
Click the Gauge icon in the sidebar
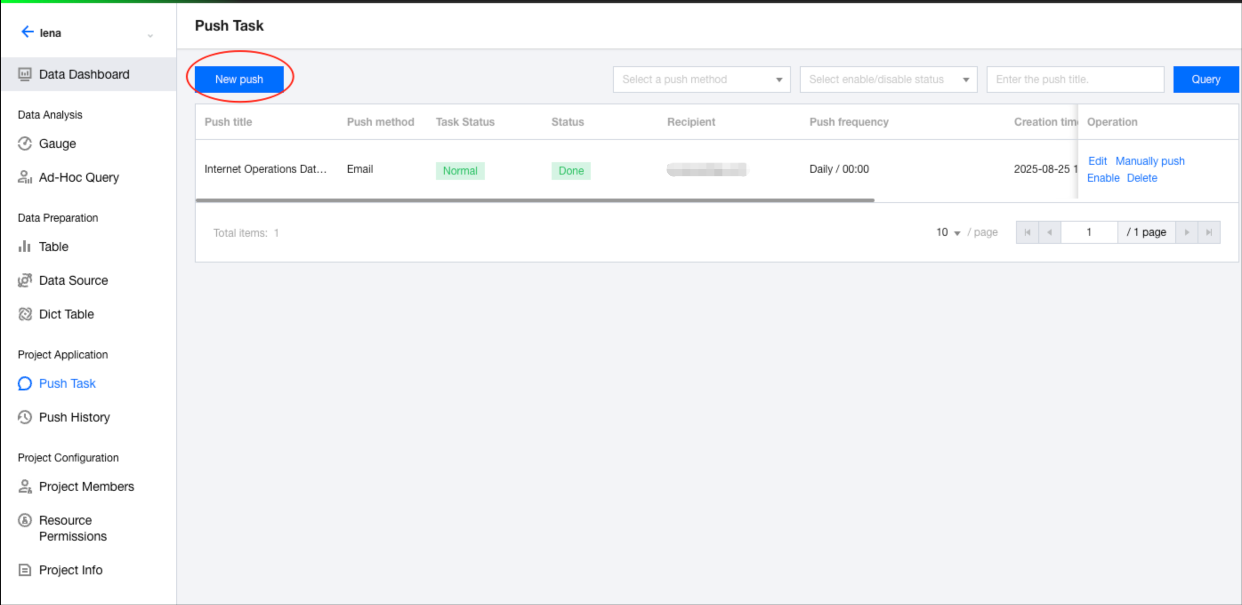[x=24, y=143]
